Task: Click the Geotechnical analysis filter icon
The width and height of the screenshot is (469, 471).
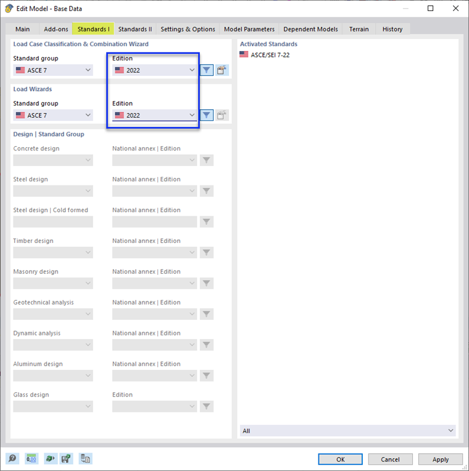Action: pos(207,314)
